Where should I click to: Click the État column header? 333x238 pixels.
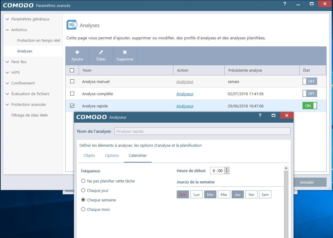click(313, 70)
